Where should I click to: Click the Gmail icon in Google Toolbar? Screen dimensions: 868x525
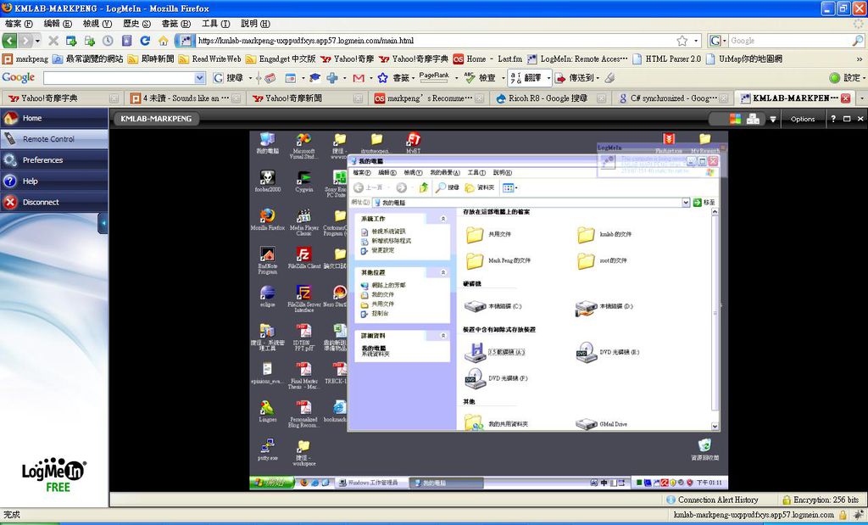click(359, 78)
